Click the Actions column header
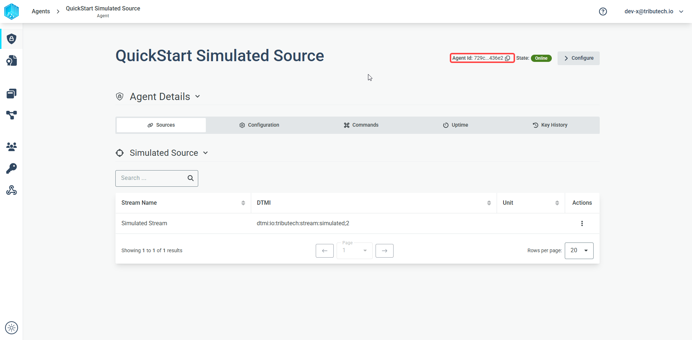This screenshot has width=692, height=340. point(582,203)
